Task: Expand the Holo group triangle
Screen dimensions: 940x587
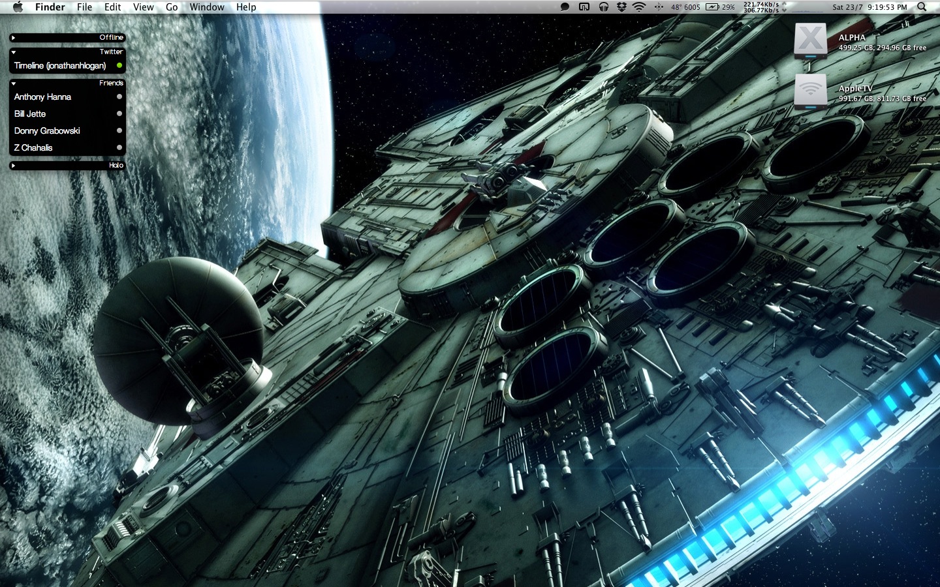Action: [x=13, y=166]
